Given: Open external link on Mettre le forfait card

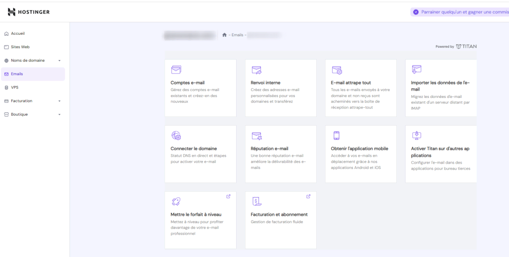Looking at the screenshot, I should coord(228,196).
